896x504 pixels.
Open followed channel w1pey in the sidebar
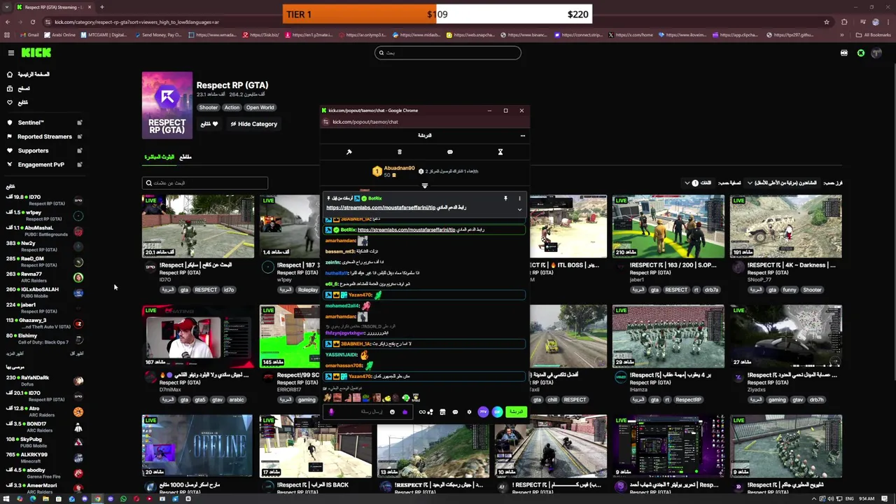coord(45,216)
